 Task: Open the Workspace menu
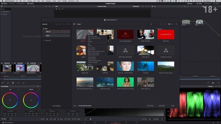coord(71,1)
